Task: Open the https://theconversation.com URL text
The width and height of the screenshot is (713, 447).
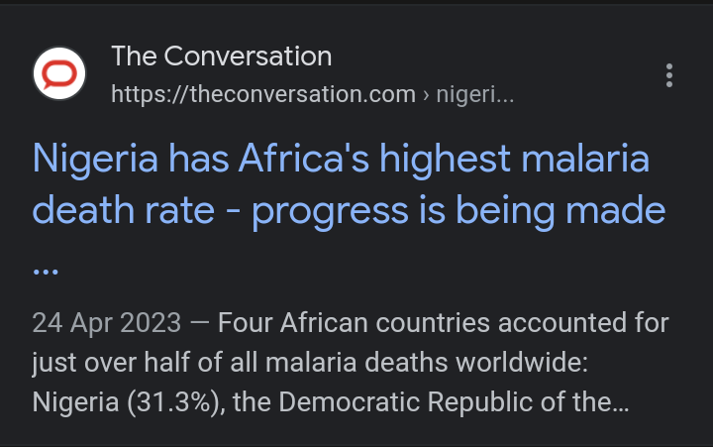Action: (263, 95)
